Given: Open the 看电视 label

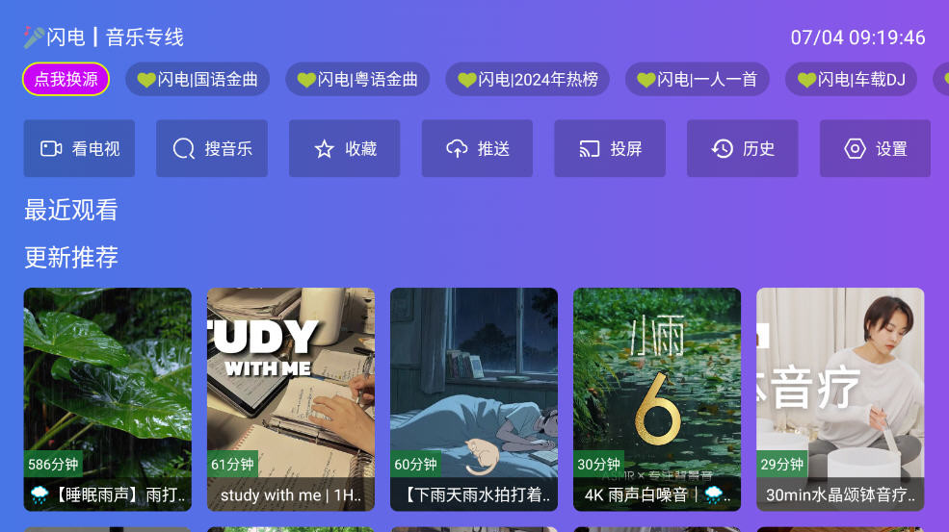Looking at the screenshot, I should [95, 149].
